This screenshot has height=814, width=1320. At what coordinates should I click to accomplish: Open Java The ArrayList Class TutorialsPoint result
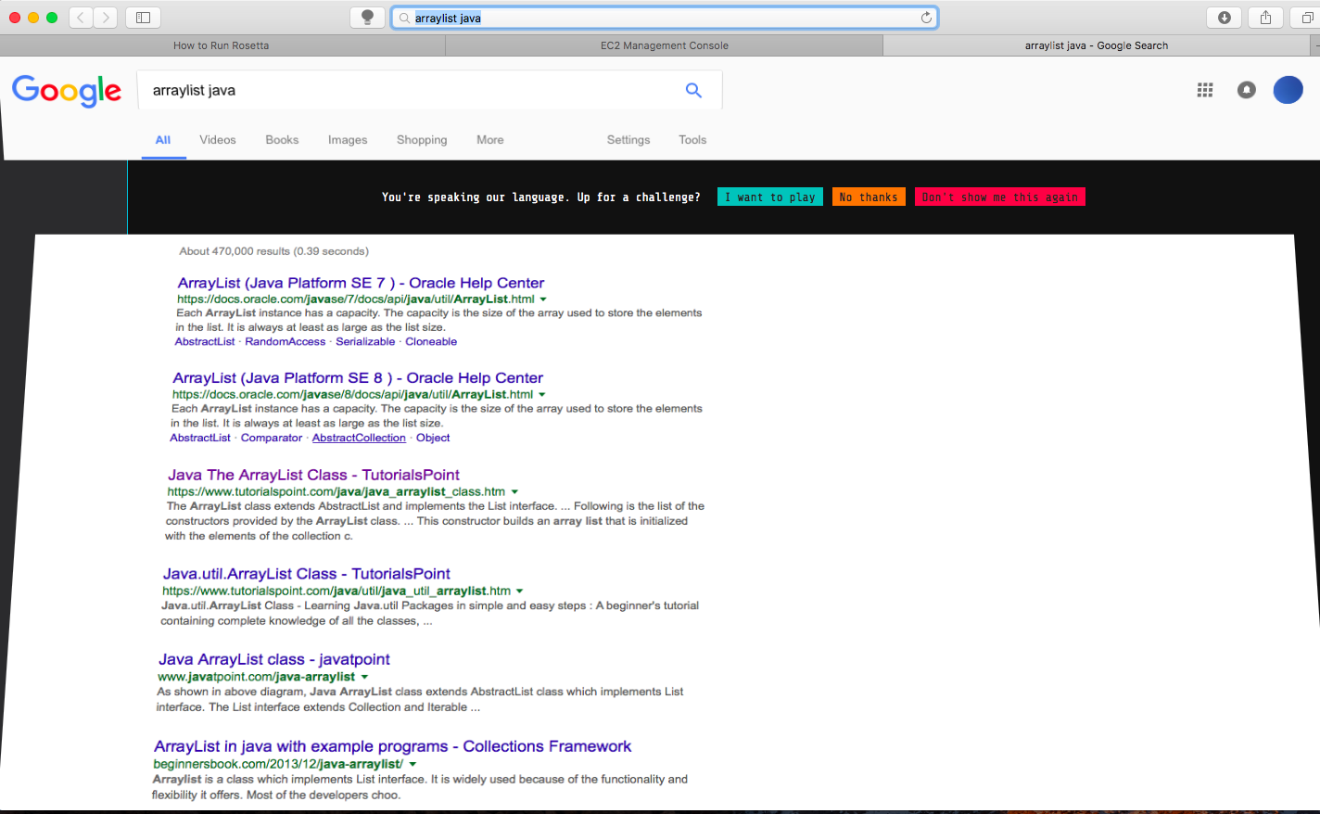313,475
